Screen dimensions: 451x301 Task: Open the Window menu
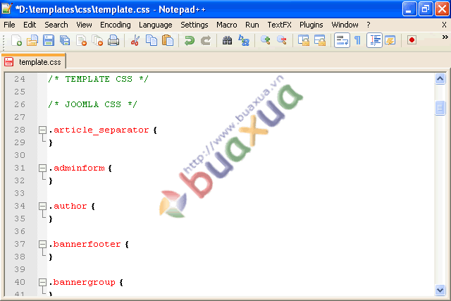coord(345,25)
